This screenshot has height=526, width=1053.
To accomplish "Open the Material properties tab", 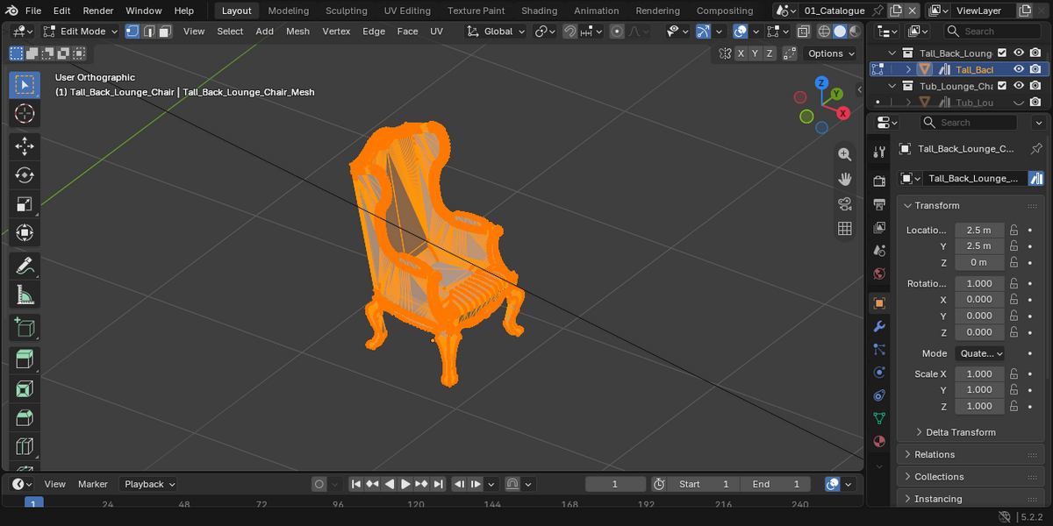I will (x=879, y=441).
